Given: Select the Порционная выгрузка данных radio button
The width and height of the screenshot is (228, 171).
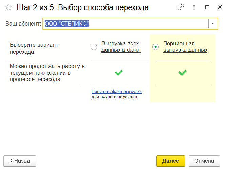Looking at the screenshot, I should [156, 47].
